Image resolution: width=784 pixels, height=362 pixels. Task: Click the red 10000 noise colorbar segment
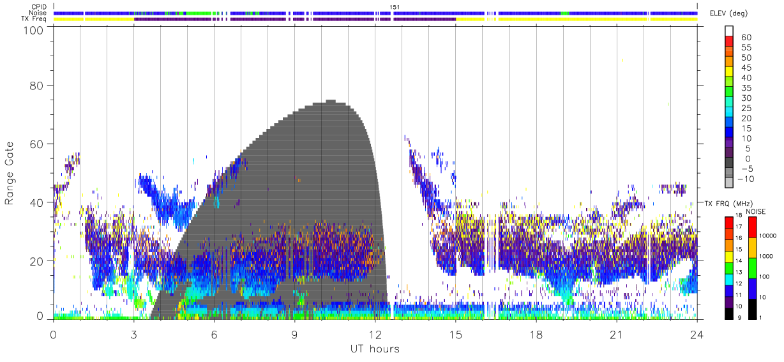coord(752,227)
